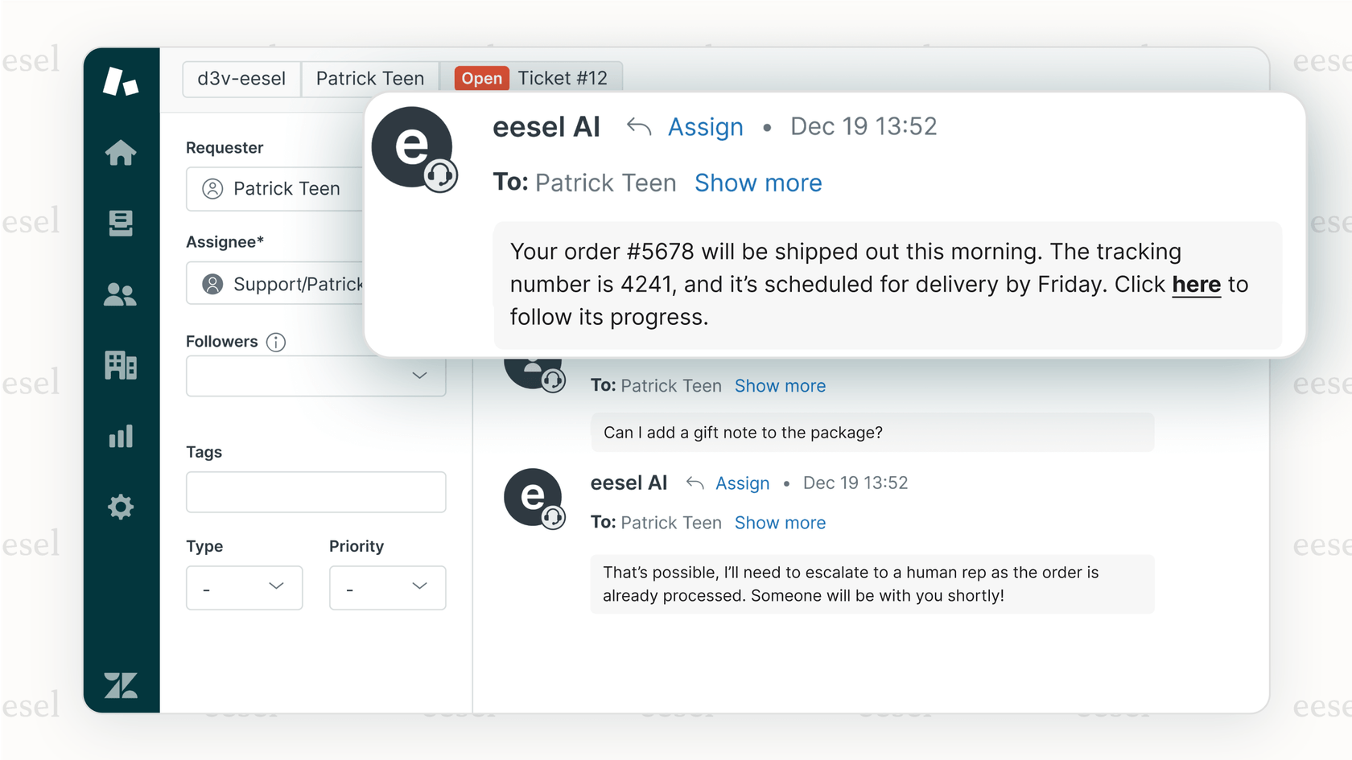The image size is (1352, 760).
Task: Click the Zendesk logo at sidebar bottom
Action: point(121,685)
